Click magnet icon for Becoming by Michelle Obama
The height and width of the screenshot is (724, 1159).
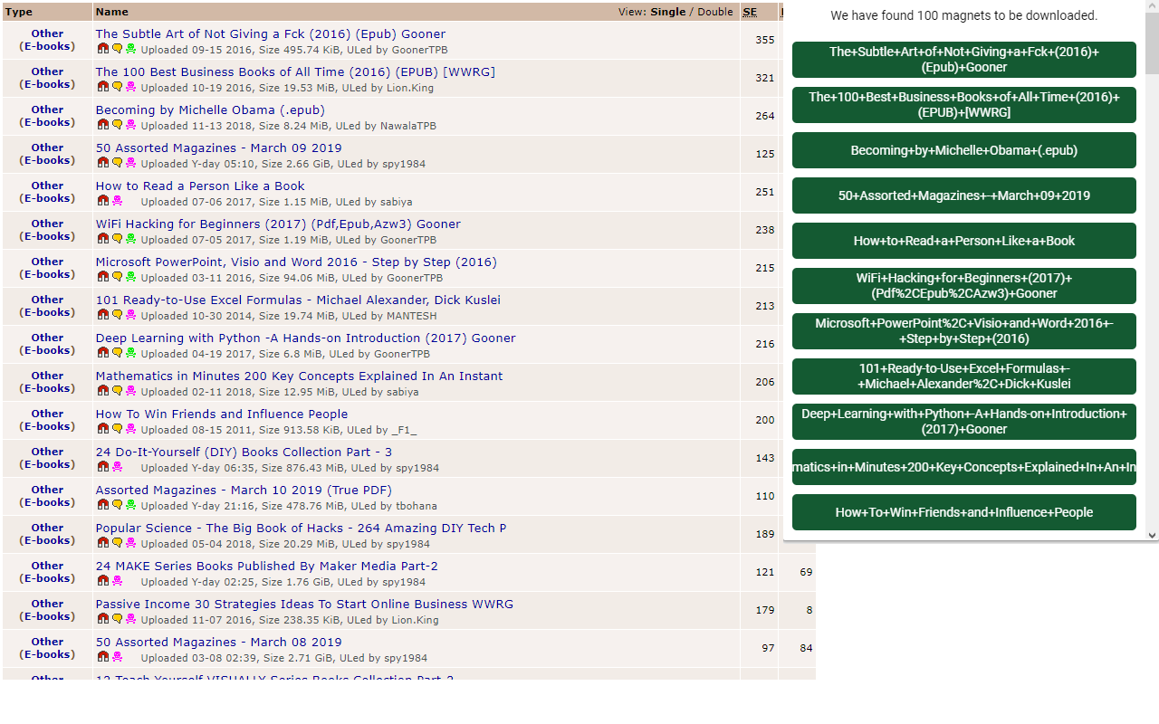[x=103, y=125]
